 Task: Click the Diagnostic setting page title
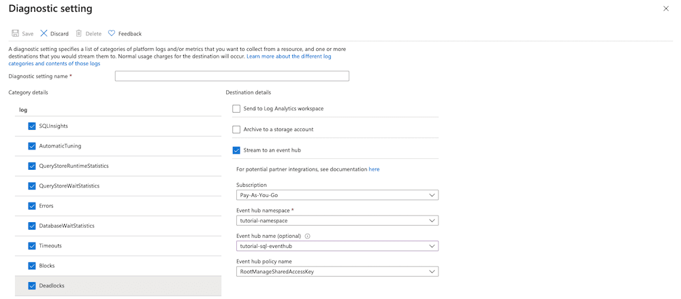click(50, 8)
